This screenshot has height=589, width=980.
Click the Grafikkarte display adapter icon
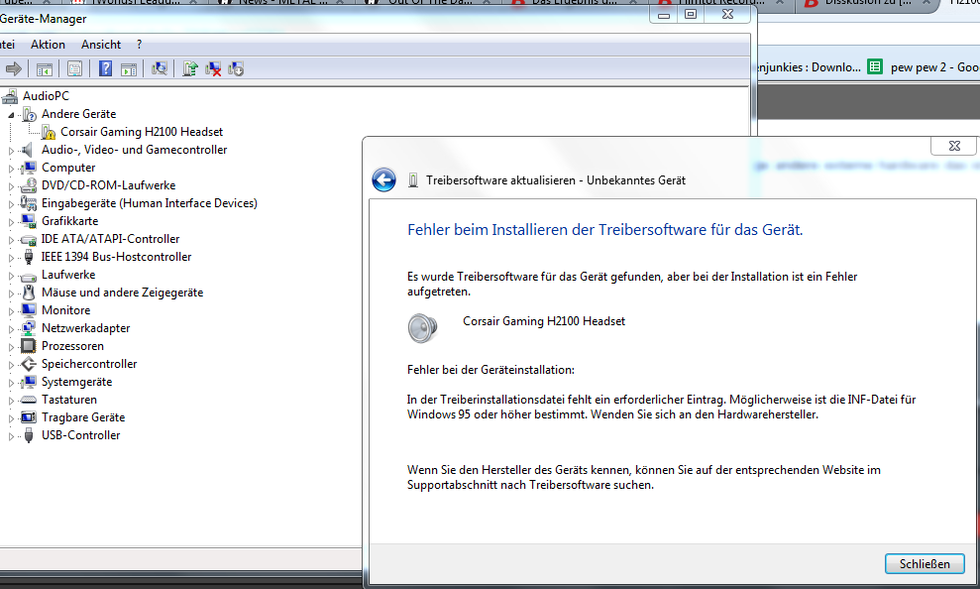(x=28, y=221)
